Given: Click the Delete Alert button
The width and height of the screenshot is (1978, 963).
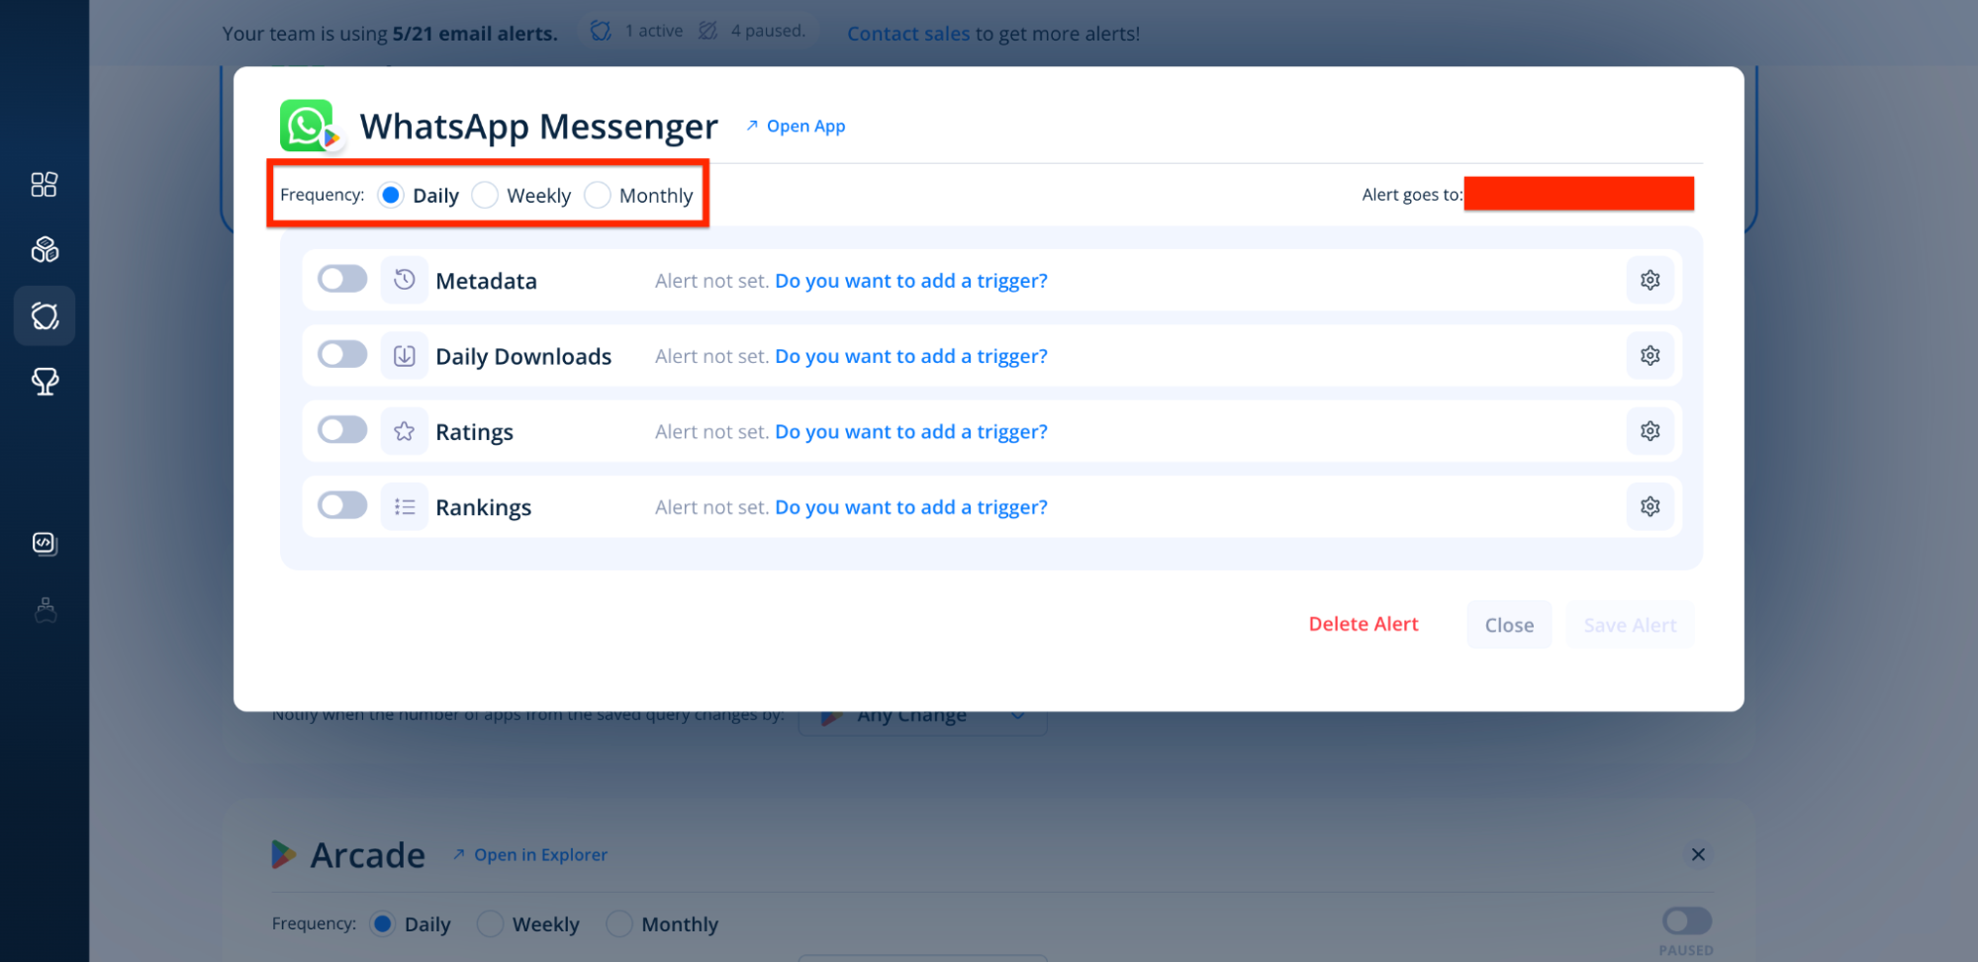Looking at the screenshot, I should [1364, 625].
